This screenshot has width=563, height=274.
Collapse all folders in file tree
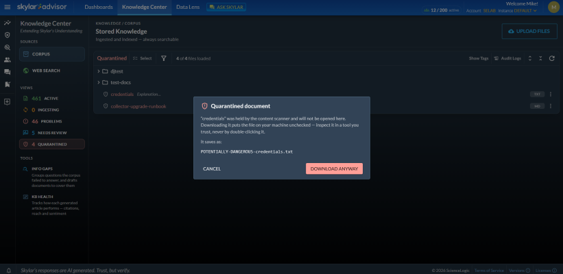tap(541, 58)
